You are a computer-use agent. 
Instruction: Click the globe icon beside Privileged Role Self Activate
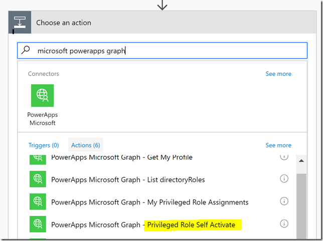38,224
